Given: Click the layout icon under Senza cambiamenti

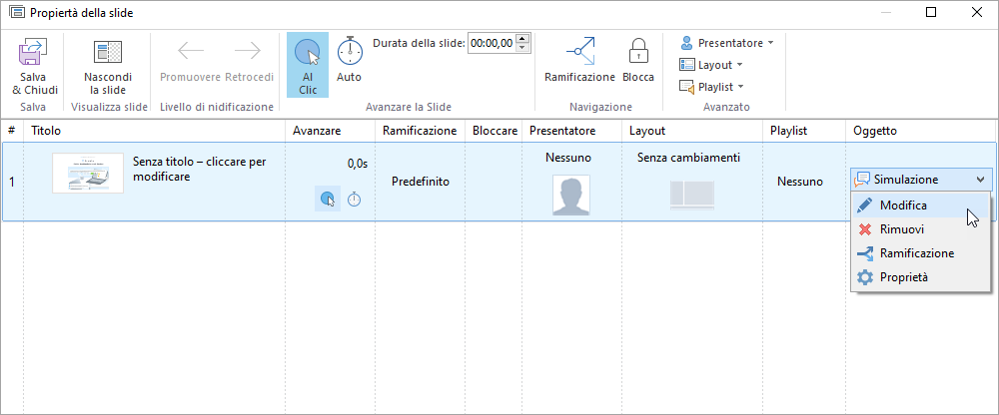Looking at the screenshot, I should point(691,196).
